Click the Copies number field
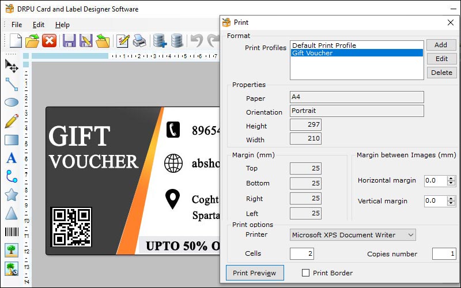The width and height of the screenshot is (461, 288). click(x=444, y=253)
